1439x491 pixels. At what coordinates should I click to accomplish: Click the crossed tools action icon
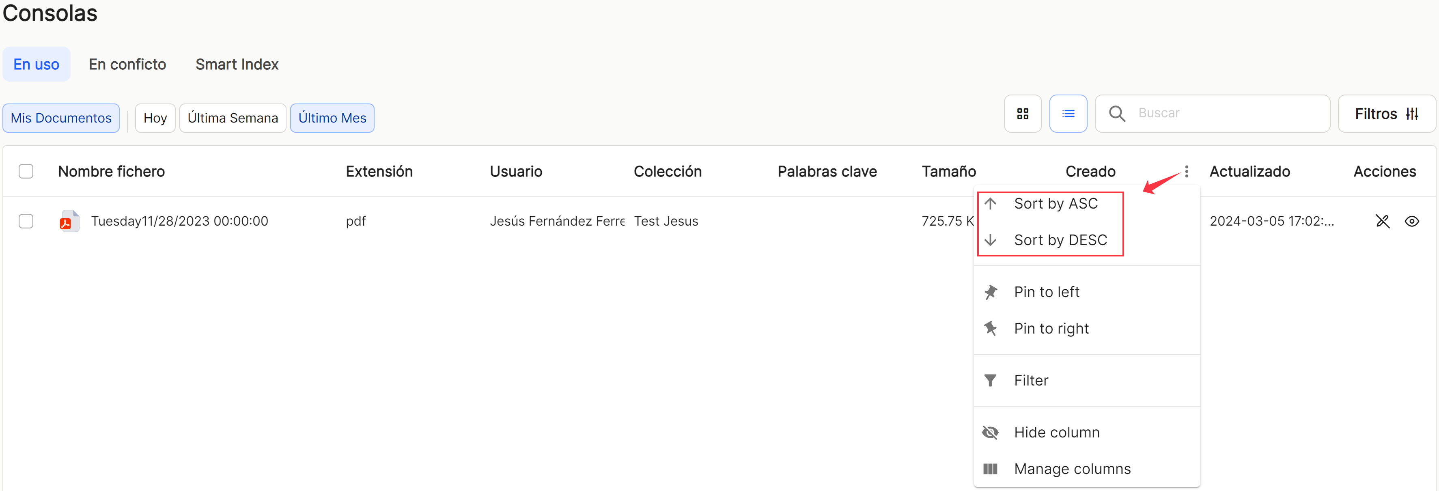point(1382,222)
